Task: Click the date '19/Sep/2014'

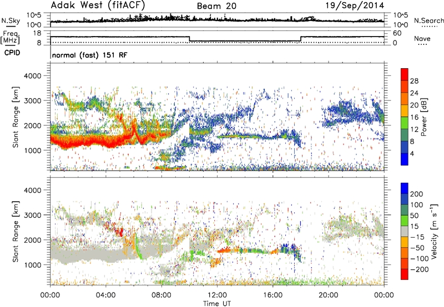Action: click(355, 6)
